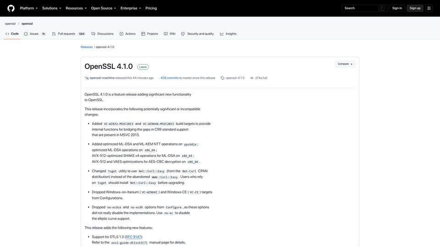This screenshot has width=440, height=247.
Task: Click the WWW::Curl::Easy code text
Action: coord(165,177)
